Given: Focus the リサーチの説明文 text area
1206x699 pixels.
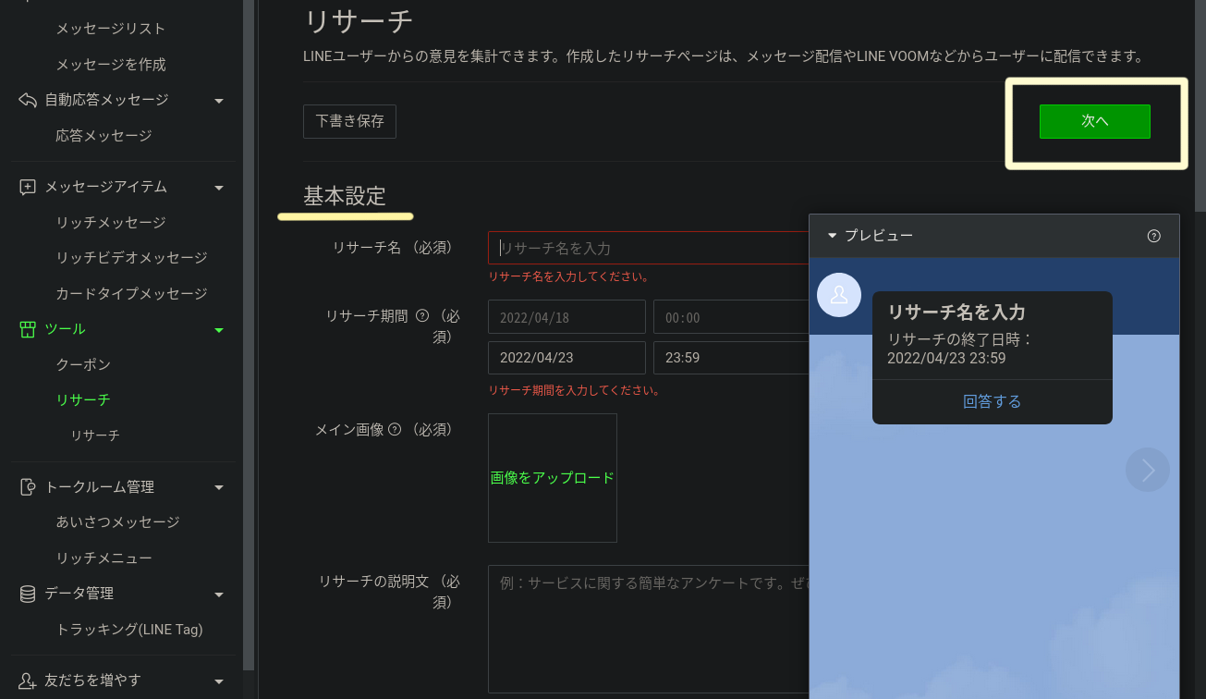Looking at the screenshot, I should (649, 629).
